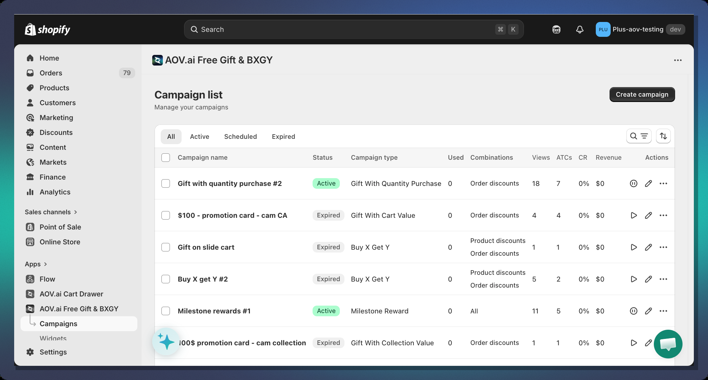Click the Create campaign button

pyautogui.click(x=642, y=95)
